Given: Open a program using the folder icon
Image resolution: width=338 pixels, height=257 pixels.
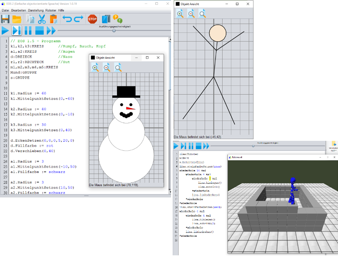Looking at the screenshot, I should (16, 19).
